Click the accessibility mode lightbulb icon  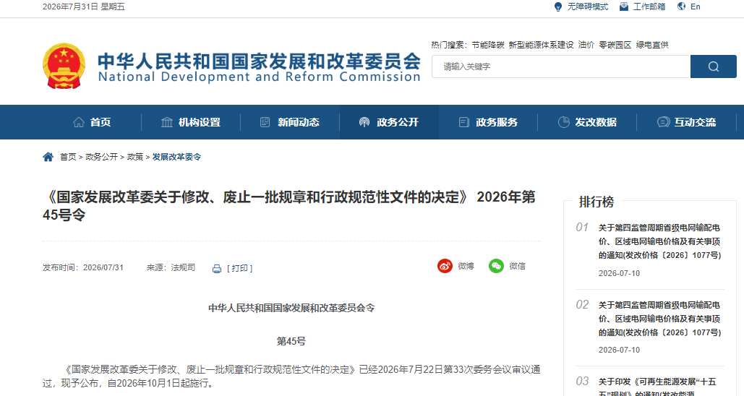558,7
